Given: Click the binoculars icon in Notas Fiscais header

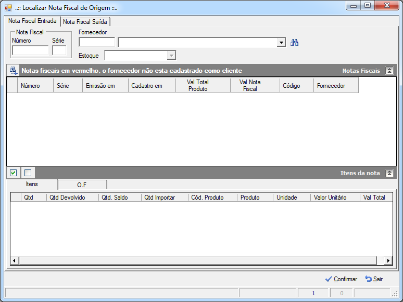Looking at the screenshot, I should [x=13, y=70].
